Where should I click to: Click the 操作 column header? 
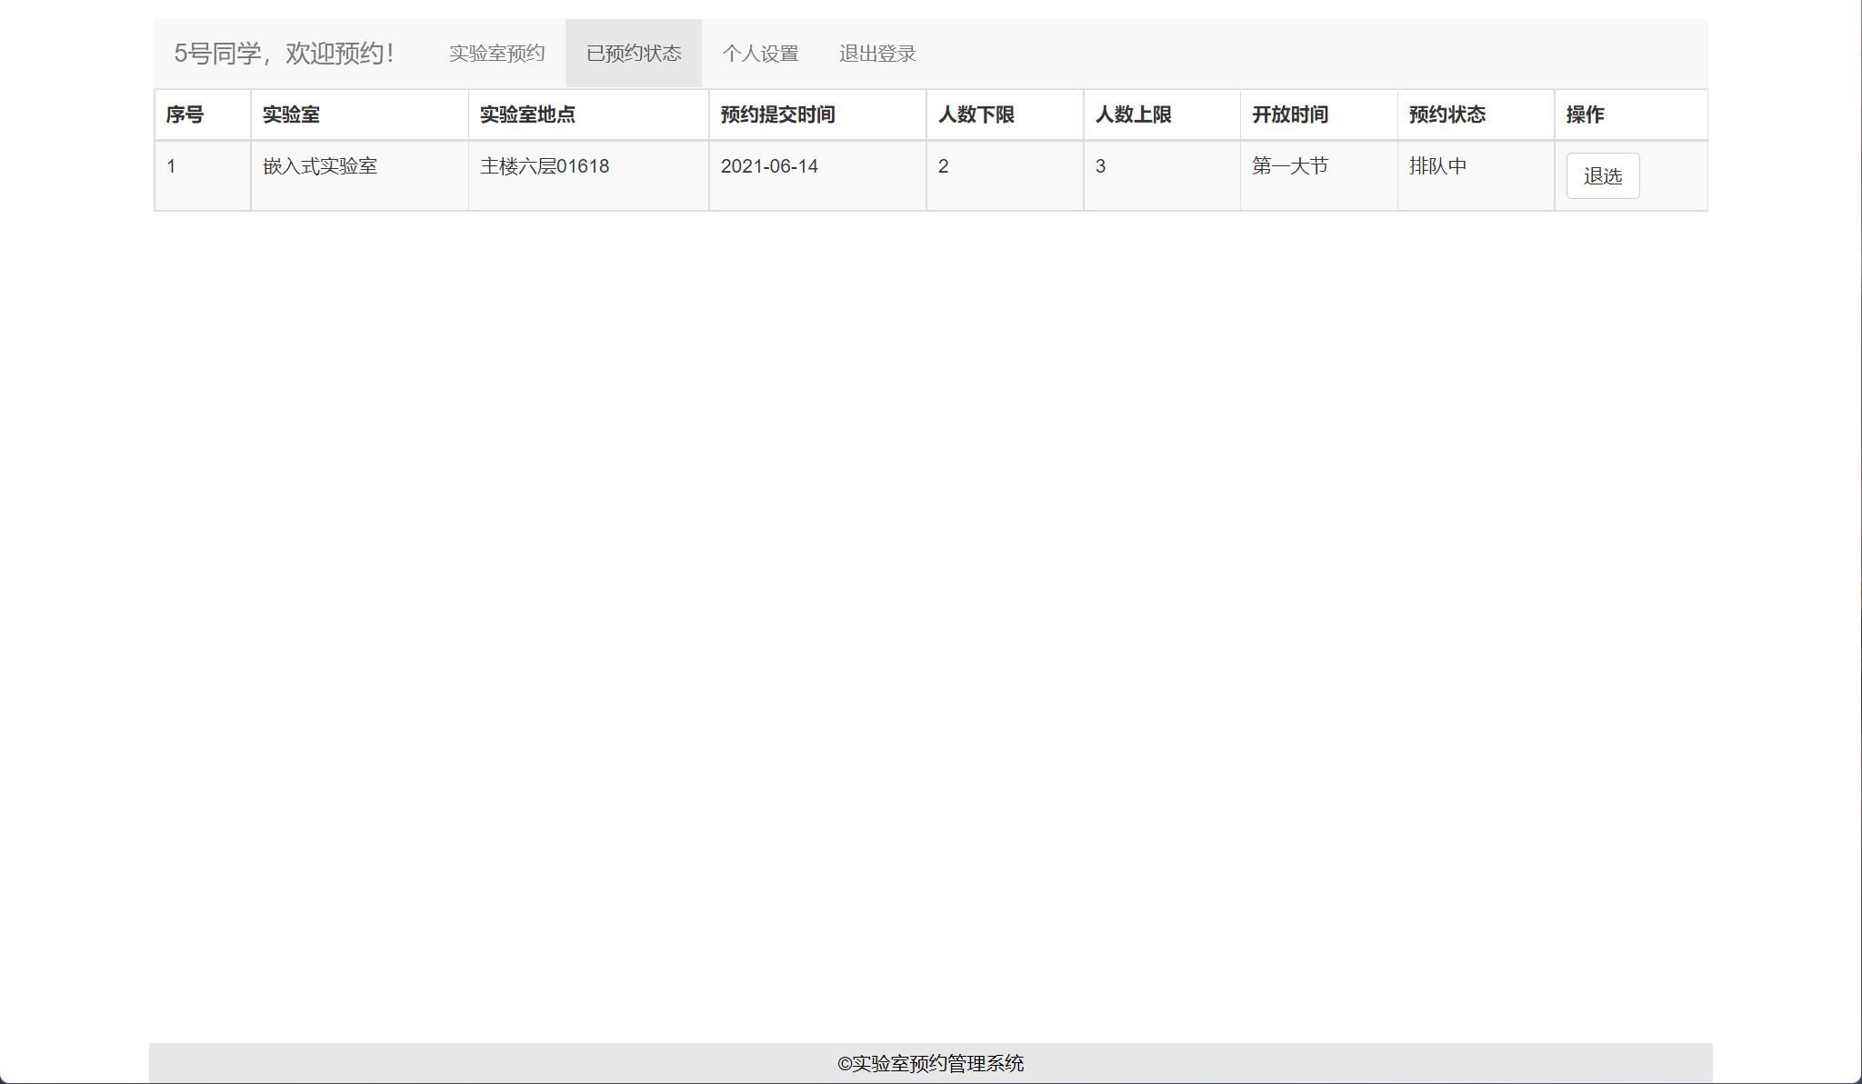tap(1585, 114)
